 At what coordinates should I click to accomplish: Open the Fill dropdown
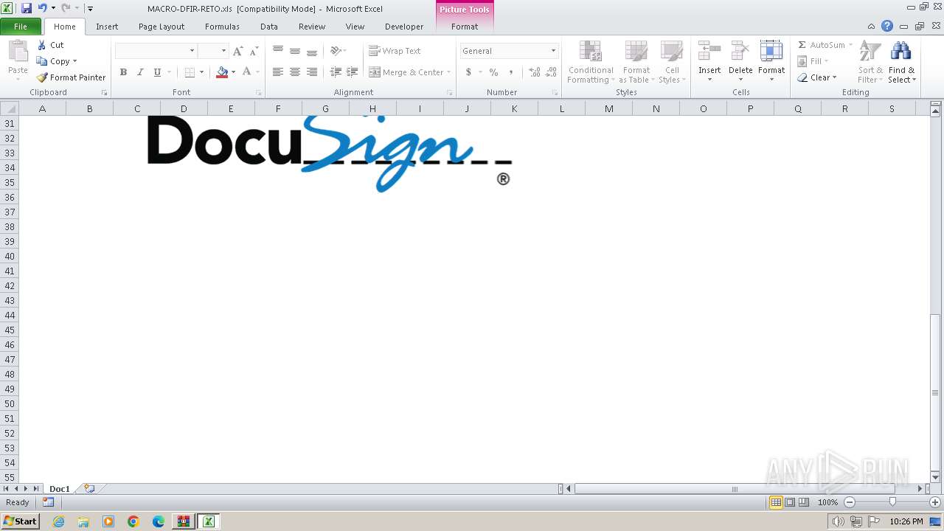coord(813,61)
